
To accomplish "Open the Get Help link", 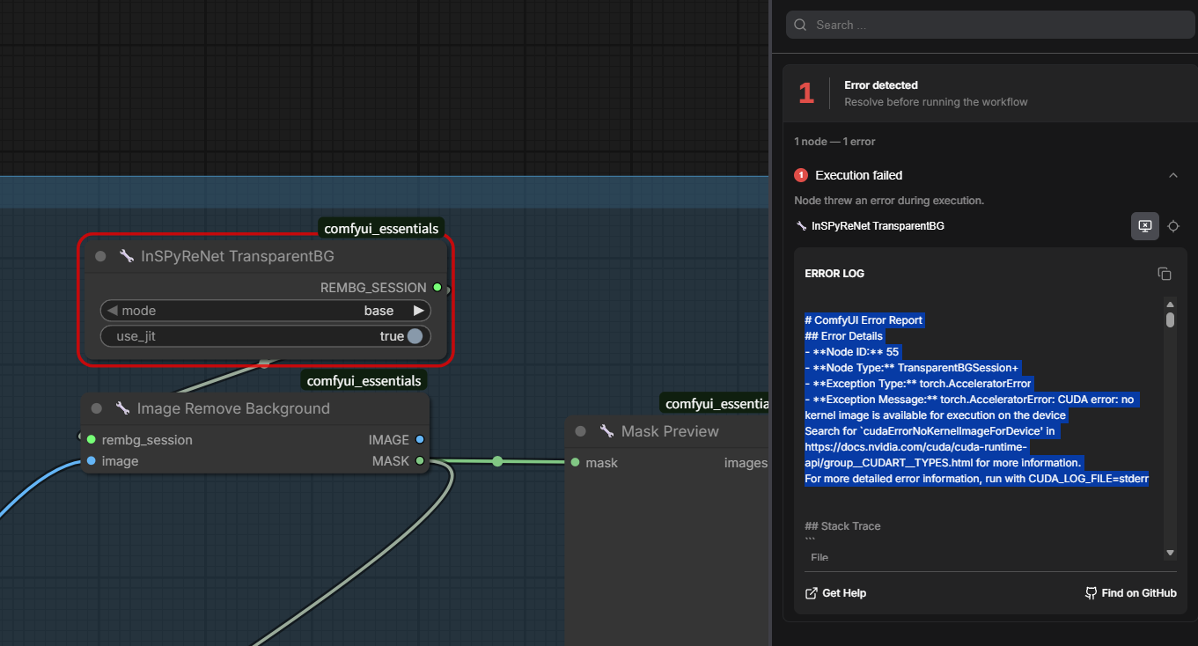I will coord(835,593).
